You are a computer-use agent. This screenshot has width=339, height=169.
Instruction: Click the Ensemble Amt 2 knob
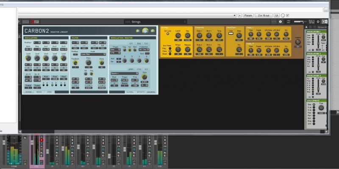209,49
